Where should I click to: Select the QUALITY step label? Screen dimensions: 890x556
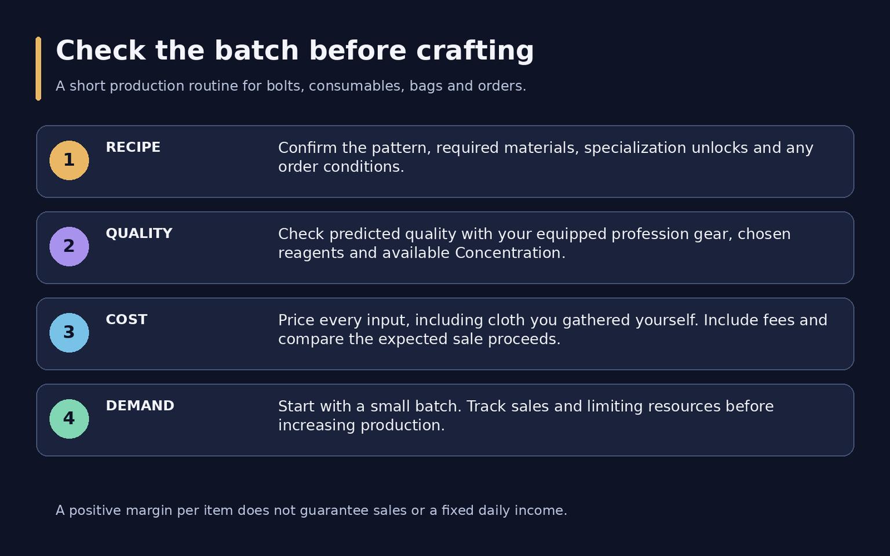point(139,233)
